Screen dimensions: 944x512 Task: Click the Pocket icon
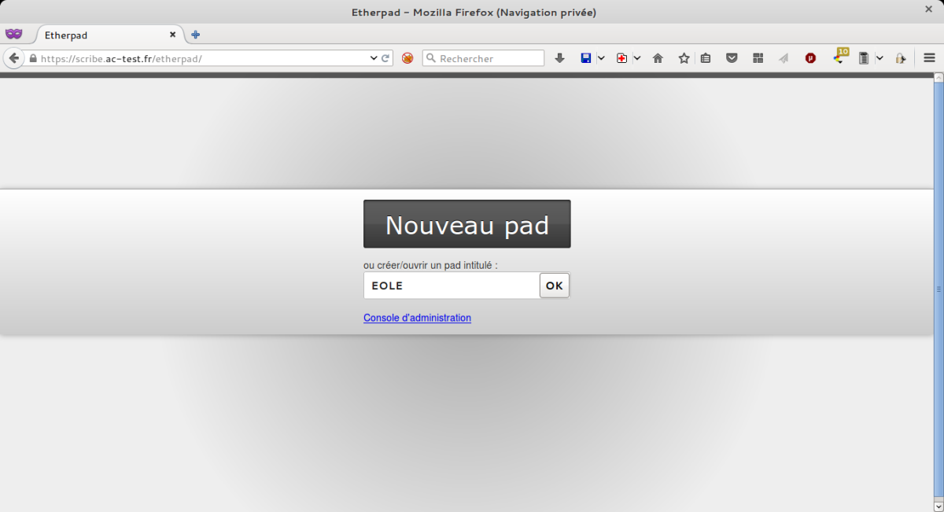coord(732,58)
